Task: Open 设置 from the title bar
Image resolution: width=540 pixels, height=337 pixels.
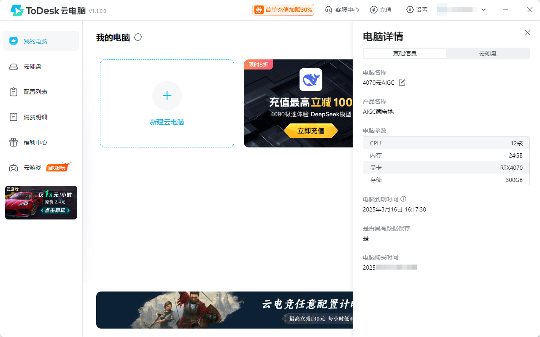Action: coord(417,10)
